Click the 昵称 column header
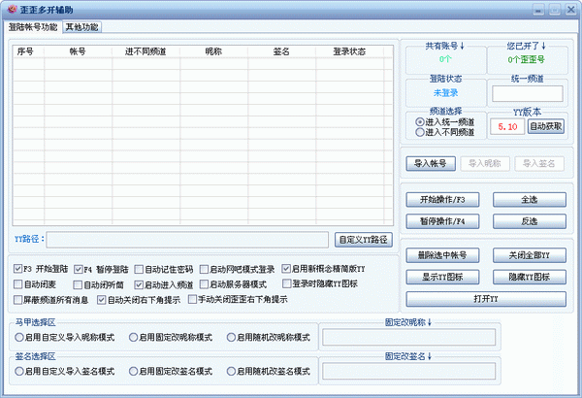Screen dimensions: 582x398 213,51
